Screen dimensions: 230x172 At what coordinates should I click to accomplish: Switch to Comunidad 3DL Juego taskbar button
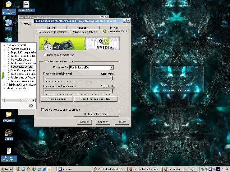[x=180, y=169]
